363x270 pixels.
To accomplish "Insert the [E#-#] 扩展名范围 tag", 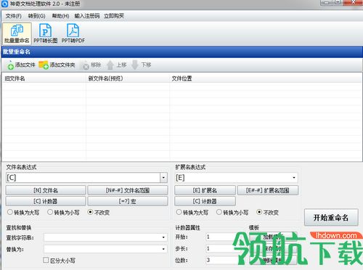I will click(268, 190).
